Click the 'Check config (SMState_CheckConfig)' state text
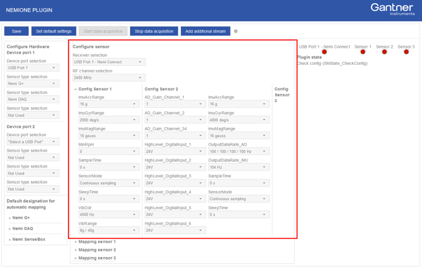Image resolution: width=422 pixels, height=269 pixels. tap(332, 63)
